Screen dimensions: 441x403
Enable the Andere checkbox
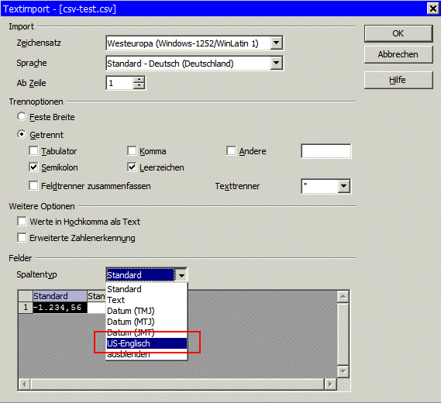coord(231,151)
